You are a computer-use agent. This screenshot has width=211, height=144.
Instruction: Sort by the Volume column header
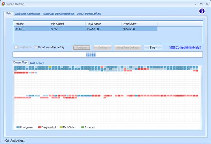tap(31, 24)
